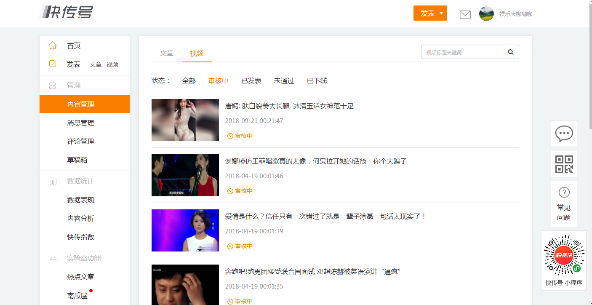Viewport: 592px width, 305px height.
Task: Select the 视频 tab
Action: click(197, 54)
